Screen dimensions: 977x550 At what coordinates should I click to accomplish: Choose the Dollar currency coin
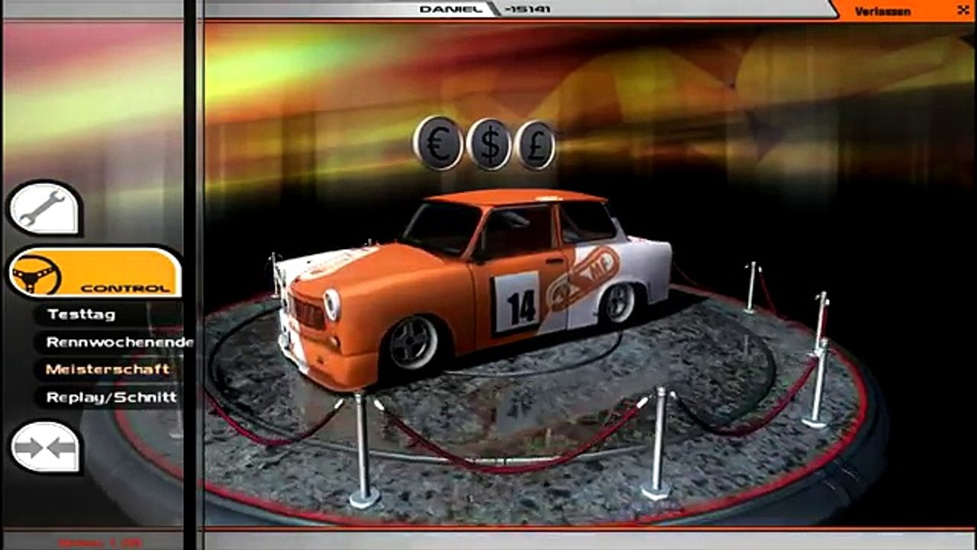[489, 144]
